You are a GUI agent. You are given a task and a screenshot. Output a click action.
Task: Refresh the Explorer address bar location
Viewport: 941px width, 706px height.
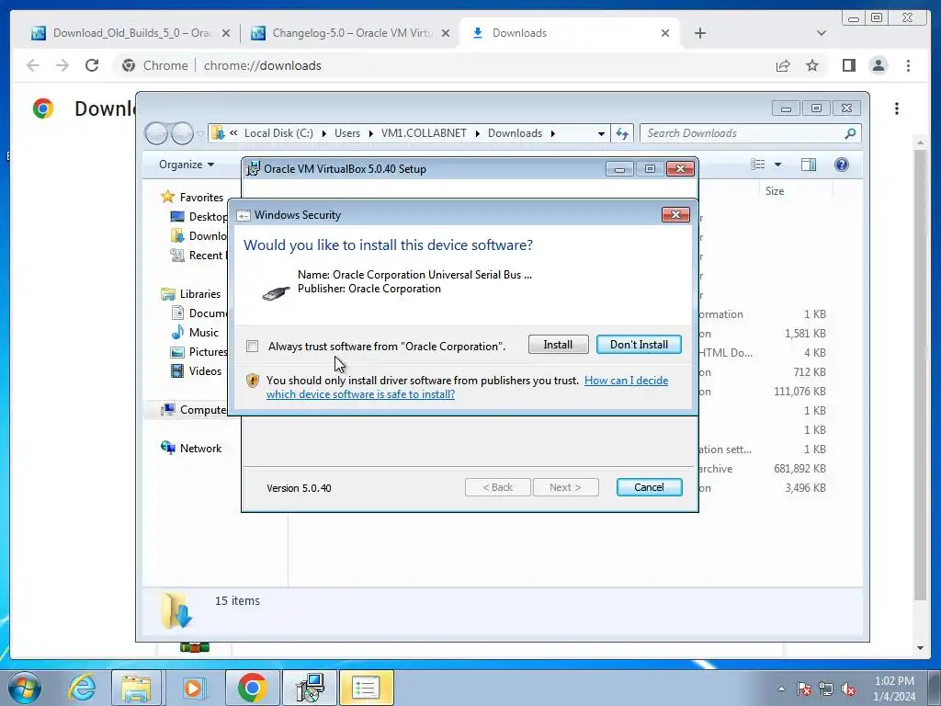tap(622, 133)
